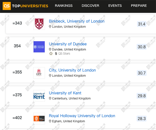Click the City university logo image
Screen dimensions: 156x130
point(39,73)
